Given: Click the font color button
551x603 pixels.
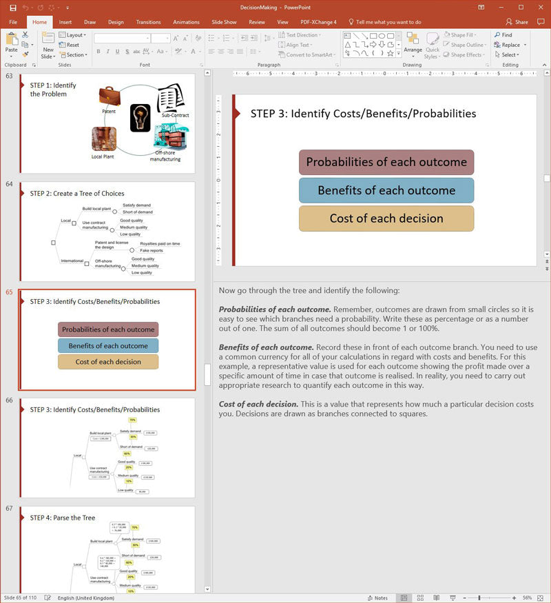Looking at the screenshot, I should 194,51.
